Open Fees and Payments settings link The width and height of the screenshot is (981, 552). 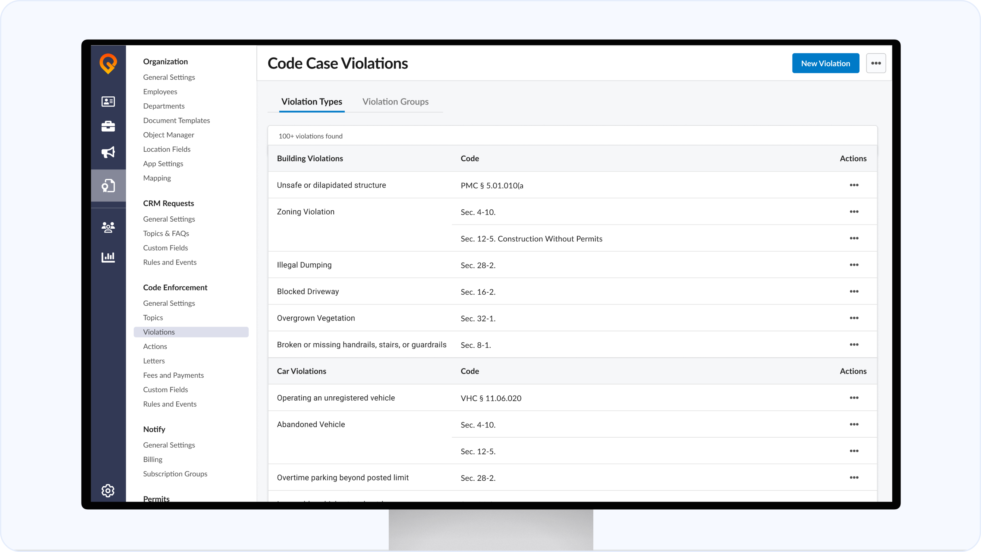point(173,376)
